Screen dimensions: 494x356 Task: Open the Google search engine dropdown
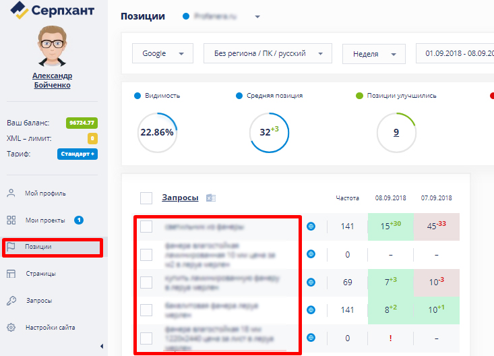pyautogui.click(x=162, y=54)
